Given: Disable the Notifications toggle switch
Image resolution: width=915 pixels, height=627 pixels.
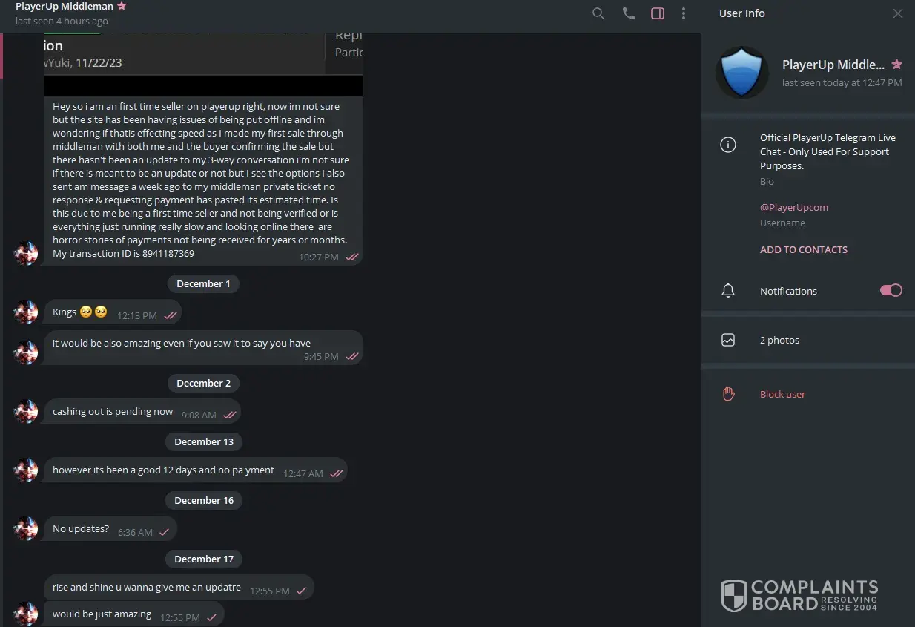Looking at the screenshot, I should pyautogui.click(x=891, y=290).
